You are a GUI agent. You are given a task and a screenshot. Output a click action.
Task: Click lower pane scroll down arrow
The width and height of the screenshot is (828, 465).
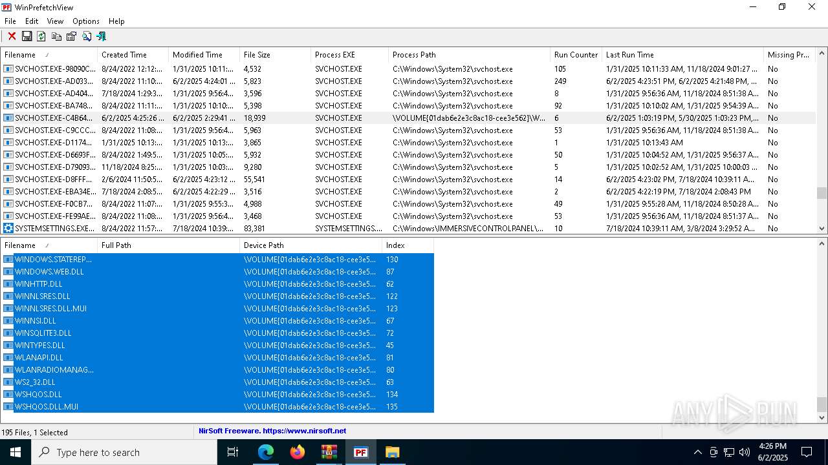(x=822, y=418)
